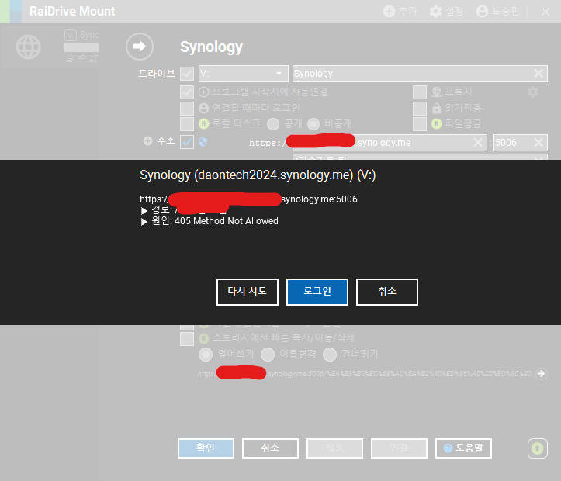Toggle the 로컬 디스크 checkbox
561x481 pixels.
(x=187, y=124)
